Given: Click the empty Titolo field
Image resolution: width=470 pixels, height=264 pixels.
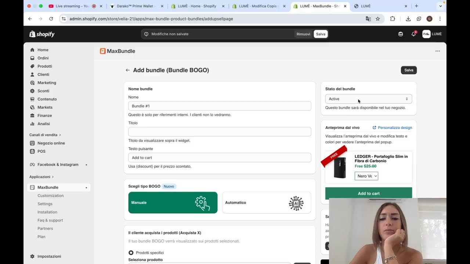Looking at the screenshot, I should pyautogui.click(x=220, y=132).
